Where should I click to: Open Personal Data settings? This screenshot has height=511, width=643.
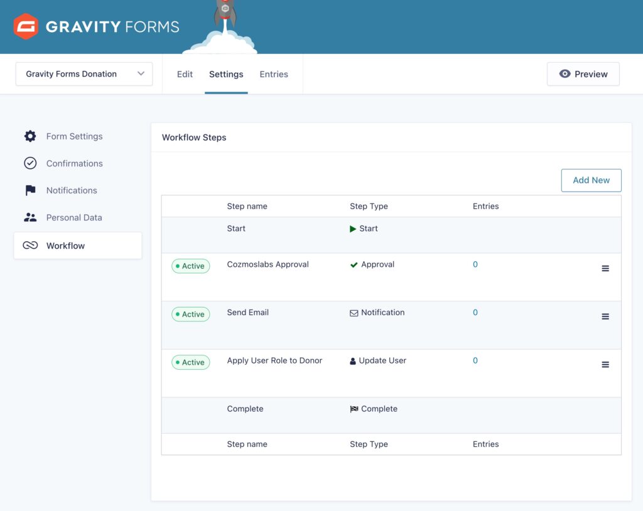[74, 217]
